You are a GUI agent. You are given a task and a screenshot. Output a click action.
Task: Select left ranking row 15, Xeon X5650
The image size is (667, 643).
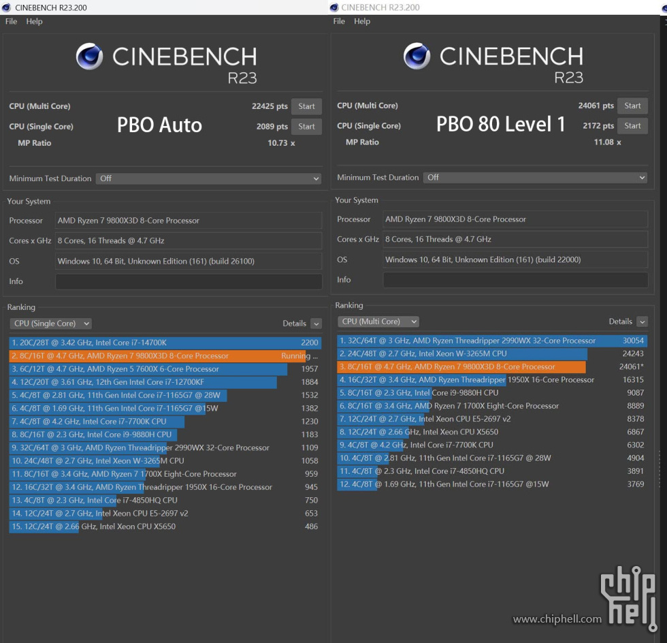[x=165, y=527]
